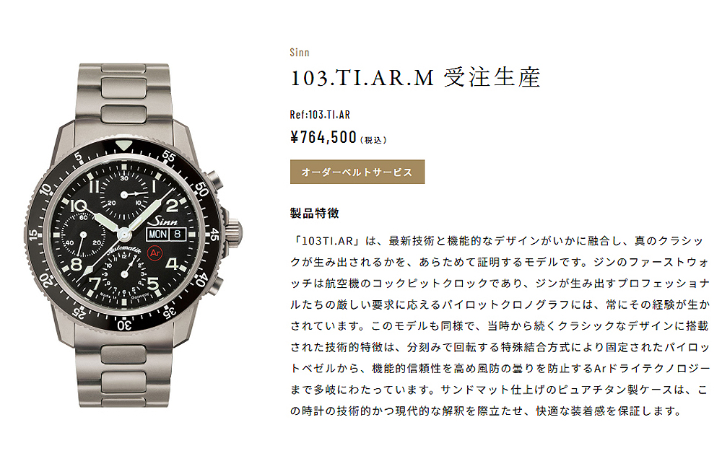Viewport: 722px width, 469px height.
Task: Click the watch crown on the right
Action: pyautogui.click(x=233, y=234)
